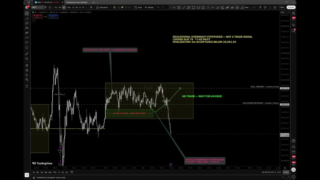Switch to the TradingView User Settings tab
The width and height of the screenshot is (320, 180).
pos(76,2)
